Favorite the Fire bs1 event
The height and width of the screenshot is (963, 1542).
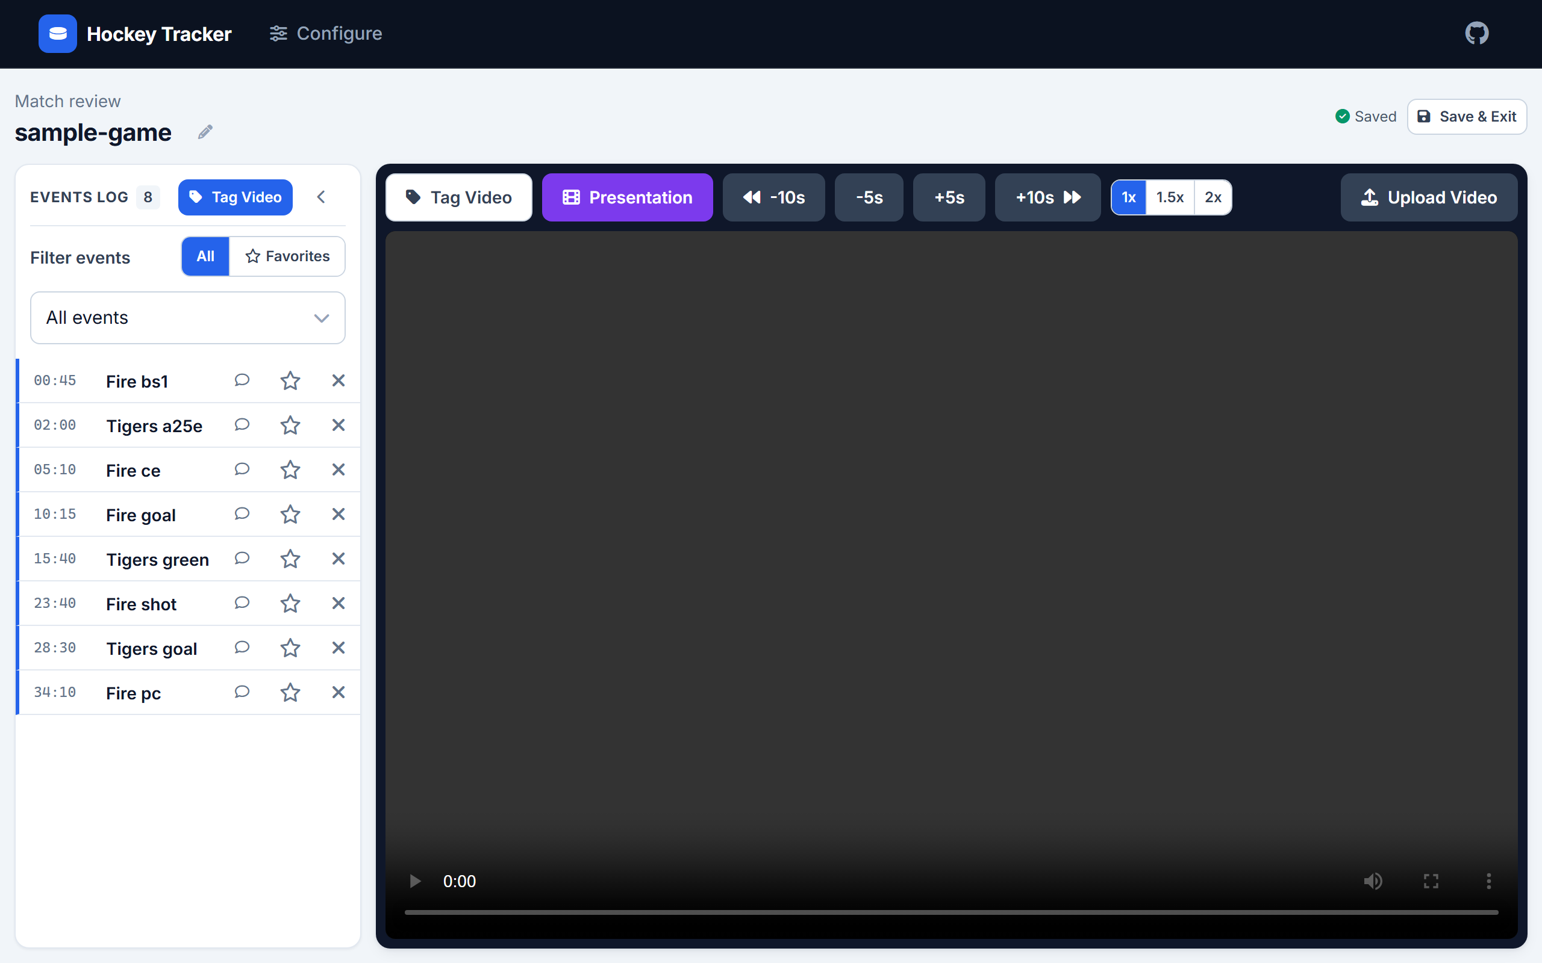click(x=290, y=380)
